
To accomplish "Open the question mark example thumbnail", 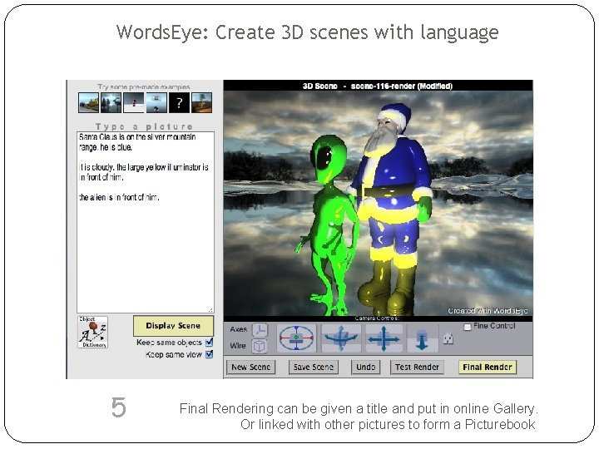I will click(x=179, y=103).
